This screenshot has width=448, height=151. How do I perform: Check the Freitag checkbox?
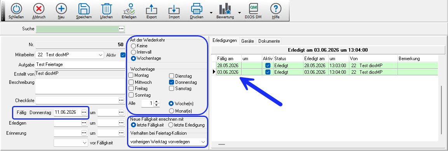[131, 89]
